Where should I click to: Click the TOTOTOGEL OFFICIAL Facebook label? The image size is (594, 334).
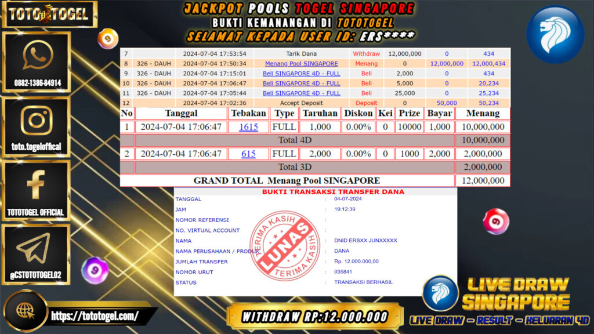(x=35, y=212)
